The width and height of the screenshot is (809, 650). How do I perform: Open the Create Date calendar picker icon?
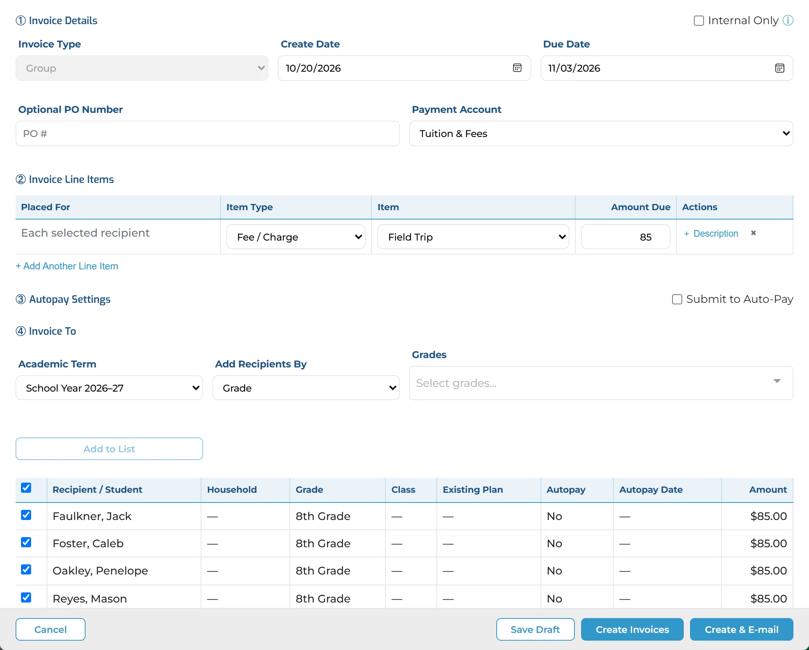pos(517,68)
